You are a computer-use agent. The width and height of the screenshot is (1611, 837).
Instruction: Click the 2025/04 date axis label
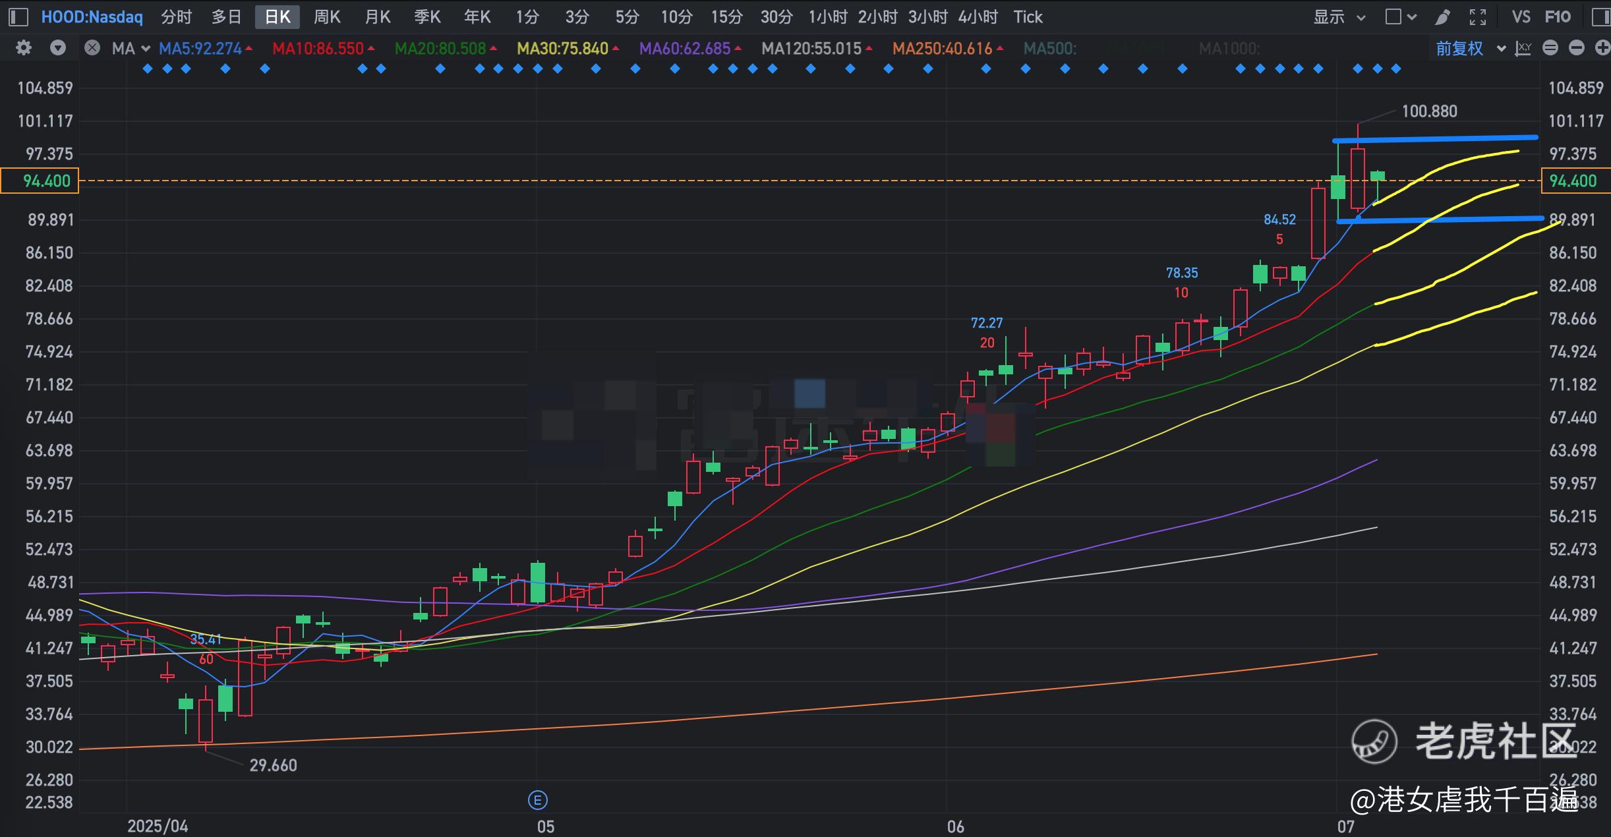pos(158,826)
